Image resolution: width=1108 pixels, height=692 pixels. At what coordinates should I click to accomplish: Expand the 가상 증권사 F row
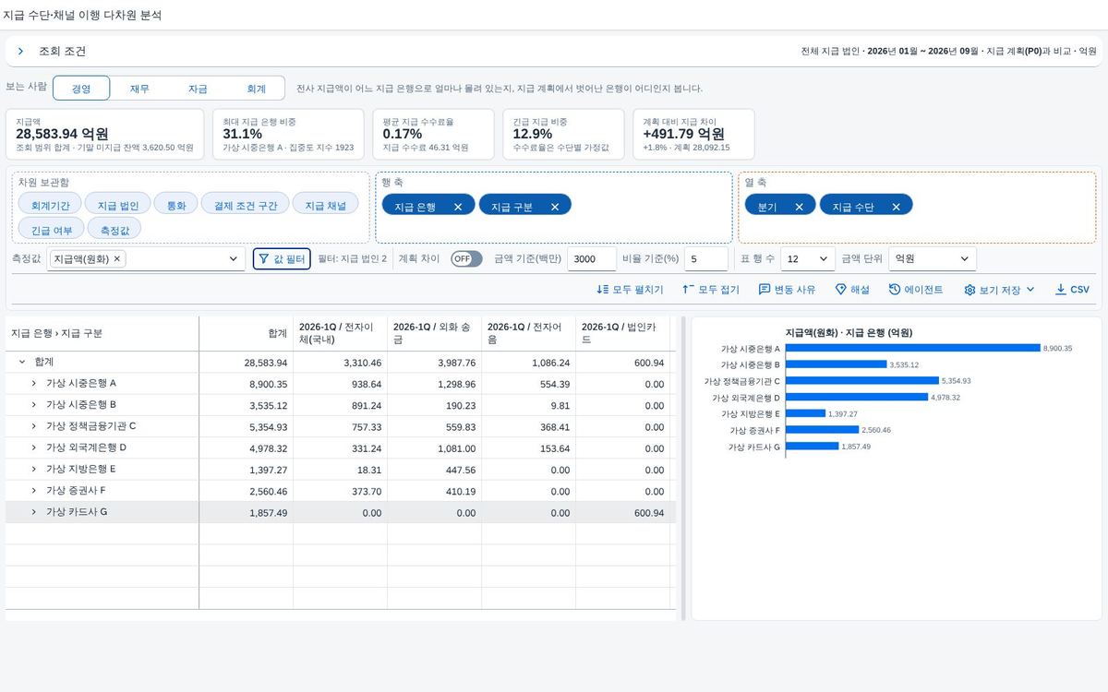click(x=34, y=491)
